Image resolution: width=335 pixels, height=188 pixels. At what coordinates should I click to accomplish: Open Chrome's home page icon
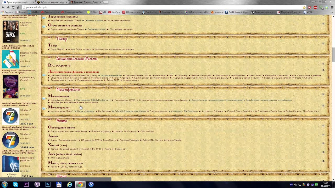pyautogui.click(x=18, y=7)
